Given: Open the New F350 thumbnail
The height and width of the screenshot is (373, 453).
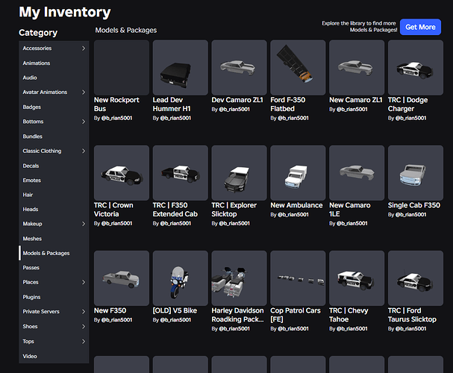Looking at the screenshot, I should click(x=122, y=278).
